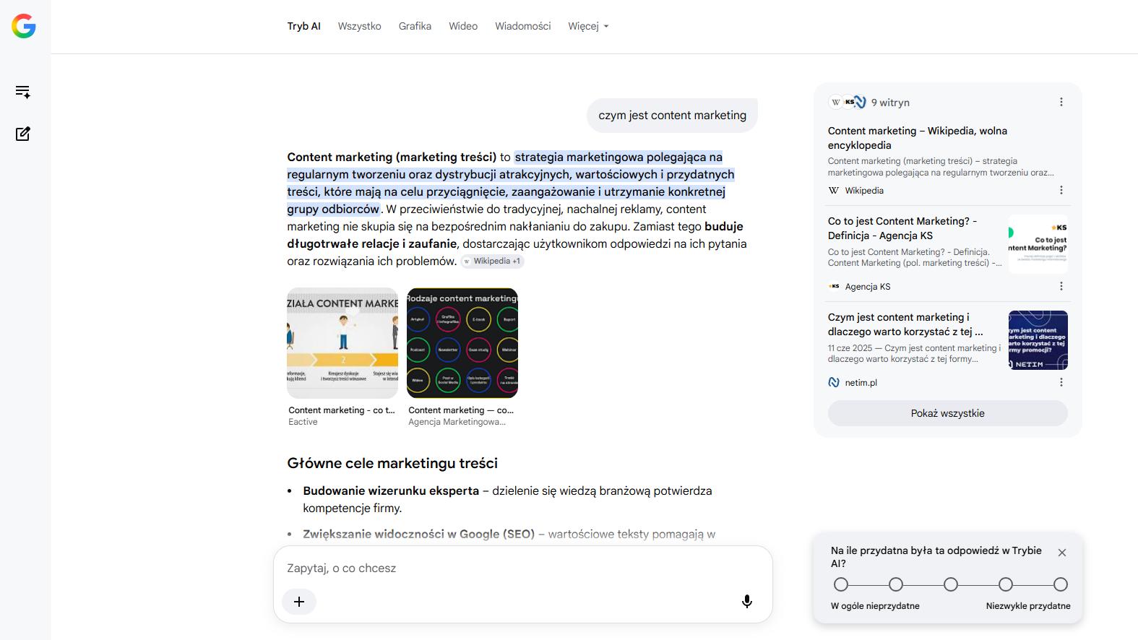Click the 'Agencja Marketingowa...' image caption
The height and width of the screenshot is (640, 1138).
457,422
